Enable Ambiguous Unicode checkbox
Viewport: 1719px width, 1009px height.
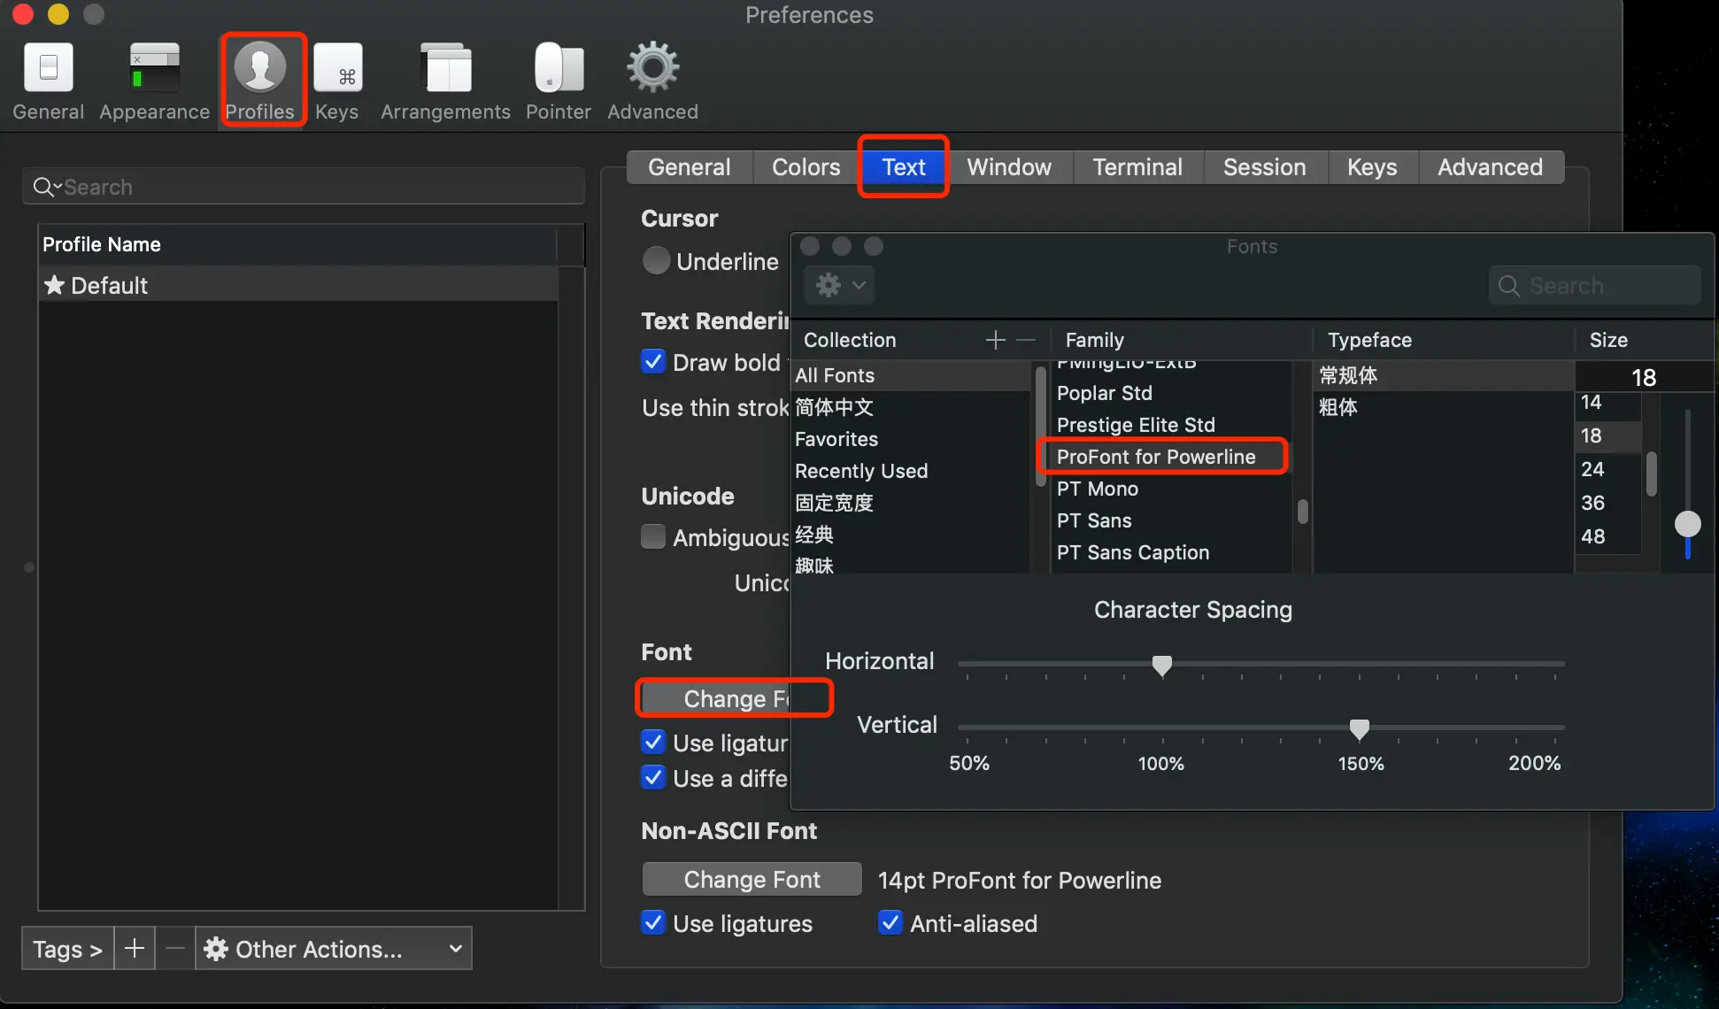pyautogui.click(x=653, y=537)
